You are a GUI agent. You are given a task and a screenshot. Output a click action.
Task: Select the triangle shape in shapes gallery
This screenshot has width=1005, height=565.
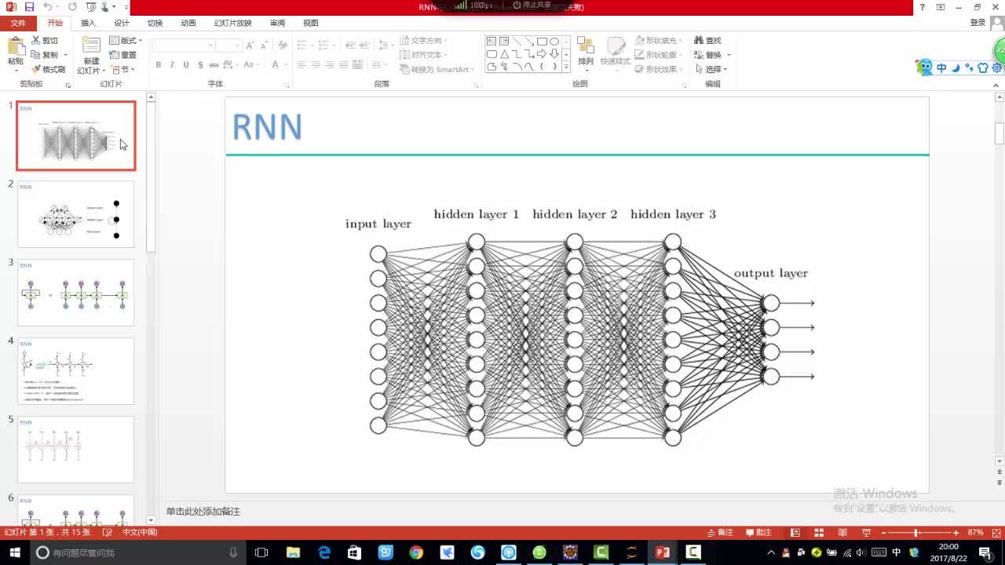[504, 54]
